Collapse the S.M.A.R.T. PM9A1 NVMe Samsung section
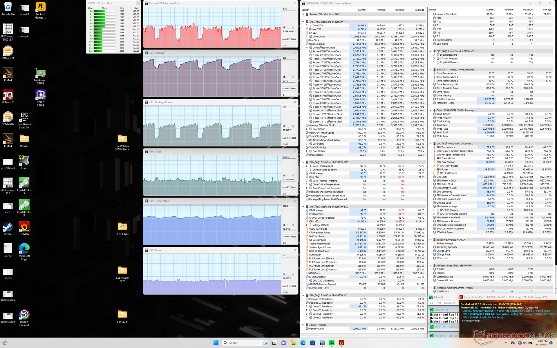Image resolution: width=557 pixels, height=348 pixels. pos(431,70)
